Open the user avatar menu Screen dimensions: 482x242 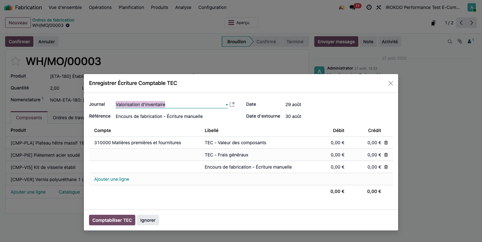click(472, 7)
